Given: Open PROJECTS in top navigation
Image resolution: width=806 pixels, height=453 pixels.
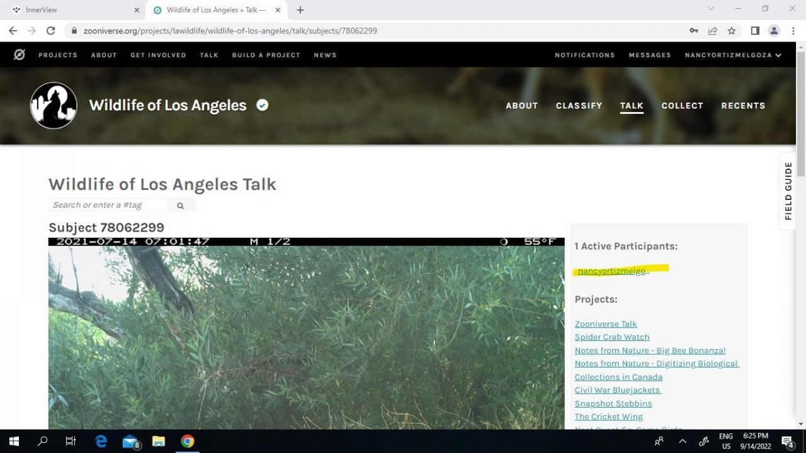Looking at the screenshot, I should pos(58,55).
